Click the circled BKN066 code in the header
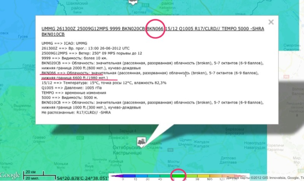This screenshot has width=304, height=181. (155, 29)
